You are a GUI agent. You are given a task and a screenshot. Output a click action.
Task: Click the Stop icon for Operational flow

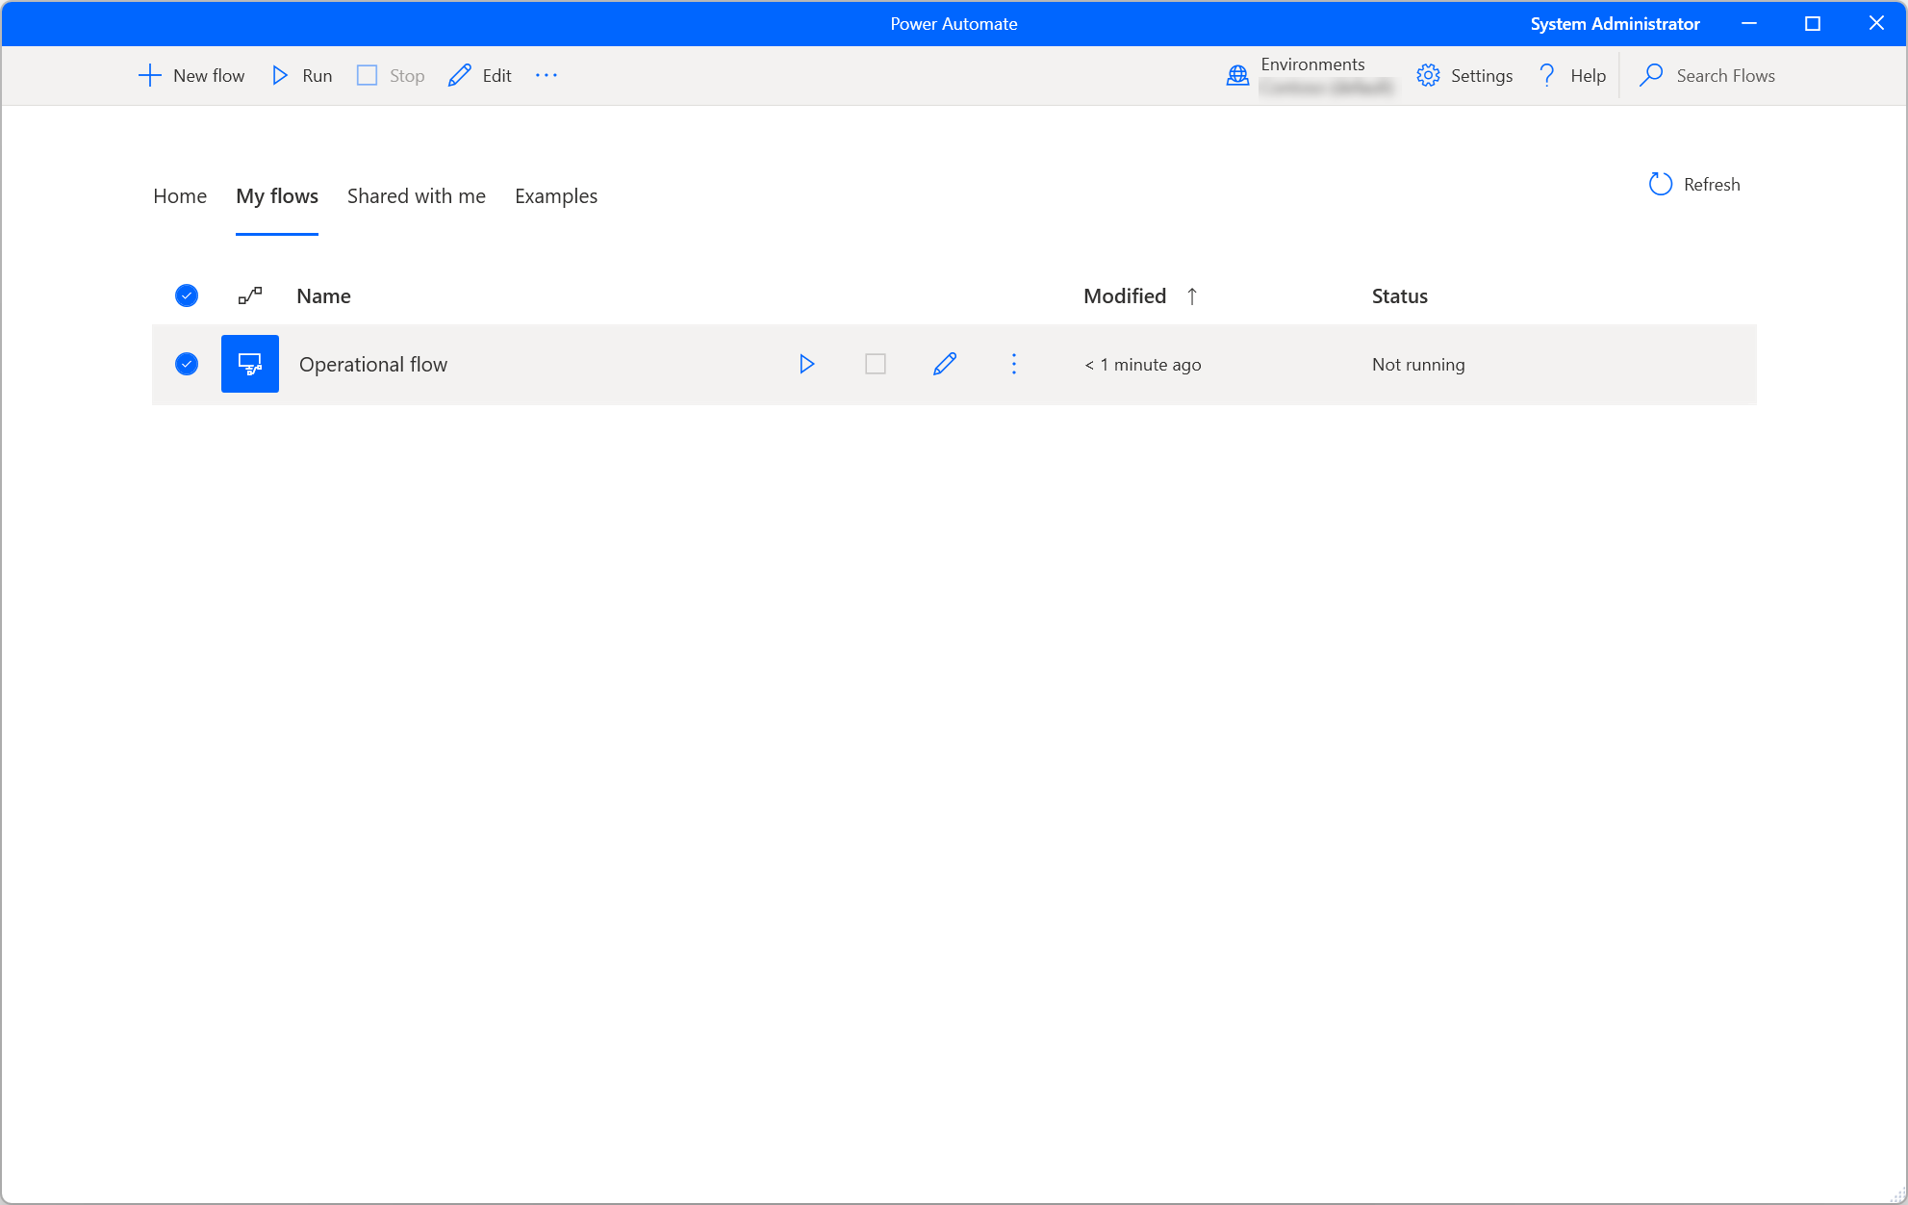tap(876, 364)
